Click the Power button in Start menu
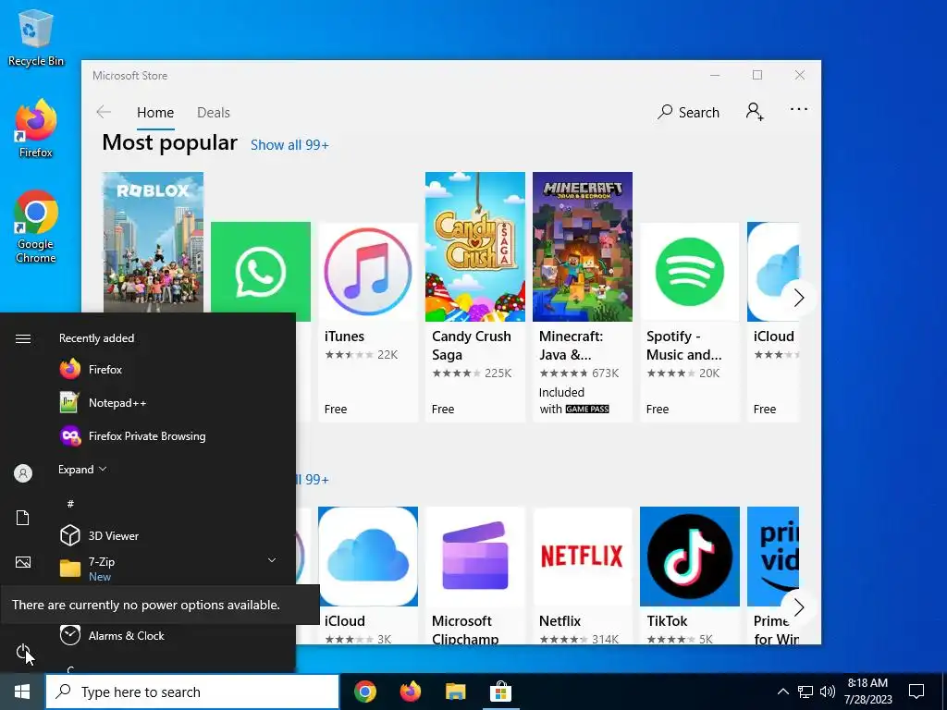The width and height of the screenshot is (947, 710). [x=23, y=652]
